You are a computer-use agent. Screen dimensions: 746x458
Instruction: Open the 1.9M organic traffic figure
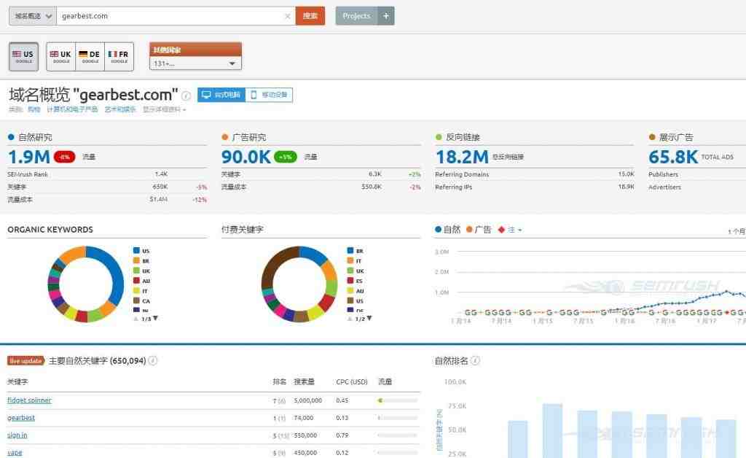click(x=29, y=157)
